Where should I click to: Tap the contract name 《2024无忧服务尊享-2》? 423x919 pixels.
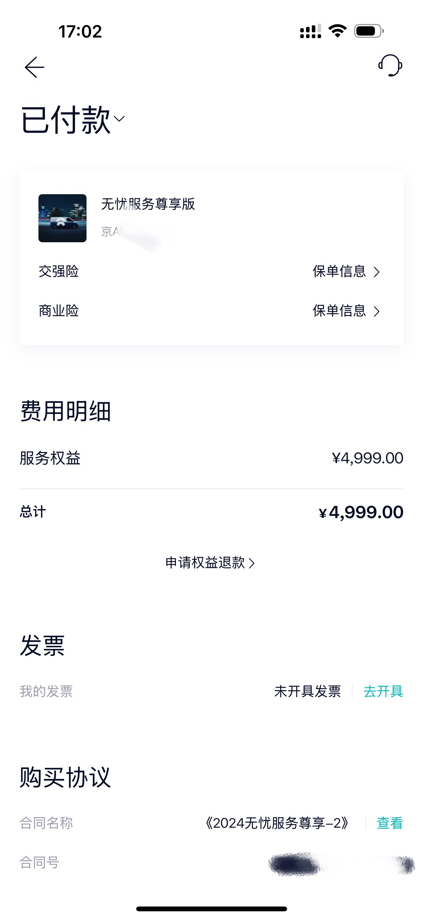click(277, 823)
